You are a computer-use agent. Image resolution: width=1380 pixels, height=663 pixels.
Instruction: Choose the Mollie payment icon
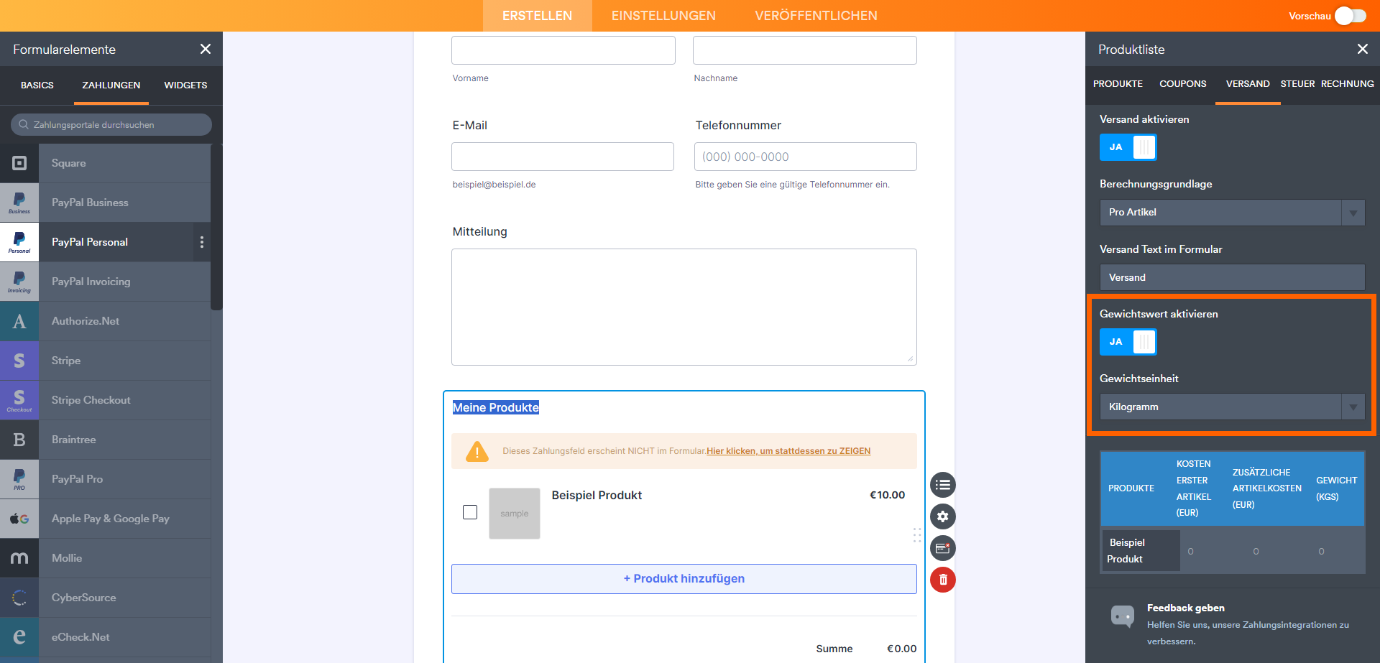[x=19, y=558]
